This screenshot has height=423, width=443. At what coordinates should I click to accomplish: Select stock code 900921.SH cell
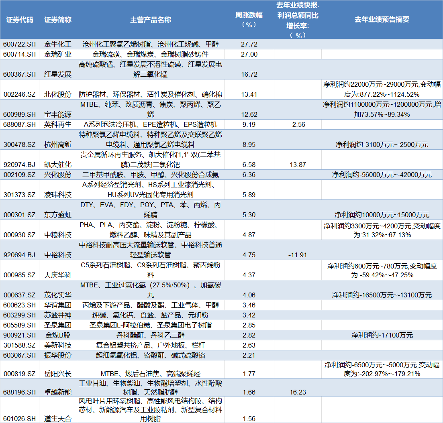tap(20, 335)
